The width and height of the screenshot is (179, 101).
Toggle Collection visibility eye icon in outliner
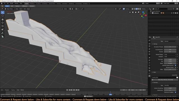pyautogui.click(x=171, y=13)
